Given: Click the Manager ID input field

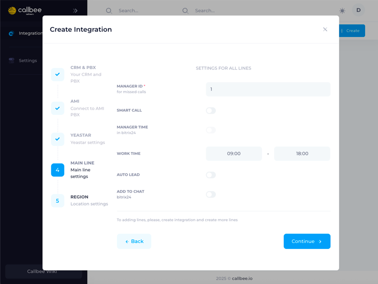Looking at the screenshot, I should click(268, 89).
